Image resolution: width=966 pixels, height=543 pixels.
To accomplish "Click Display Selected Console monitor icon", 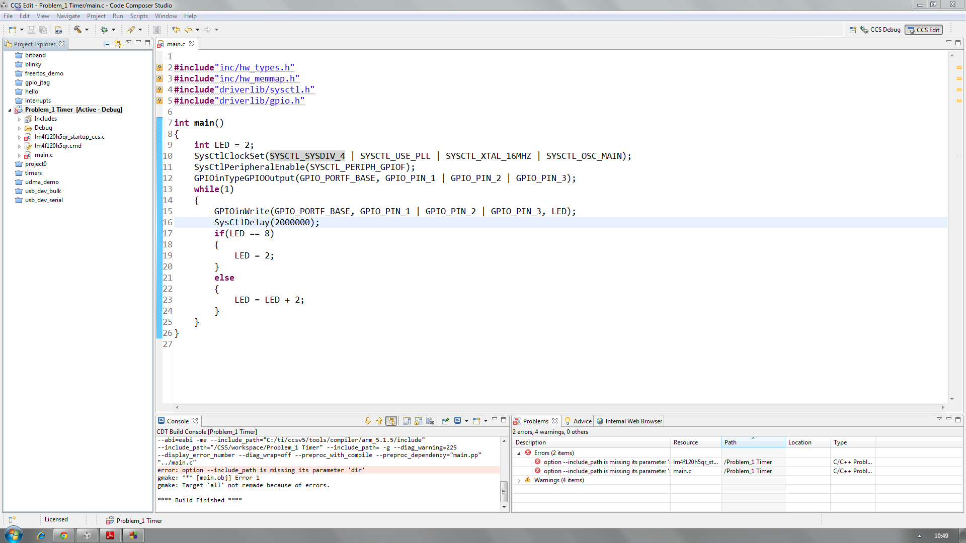I will (x=458, y=421).
